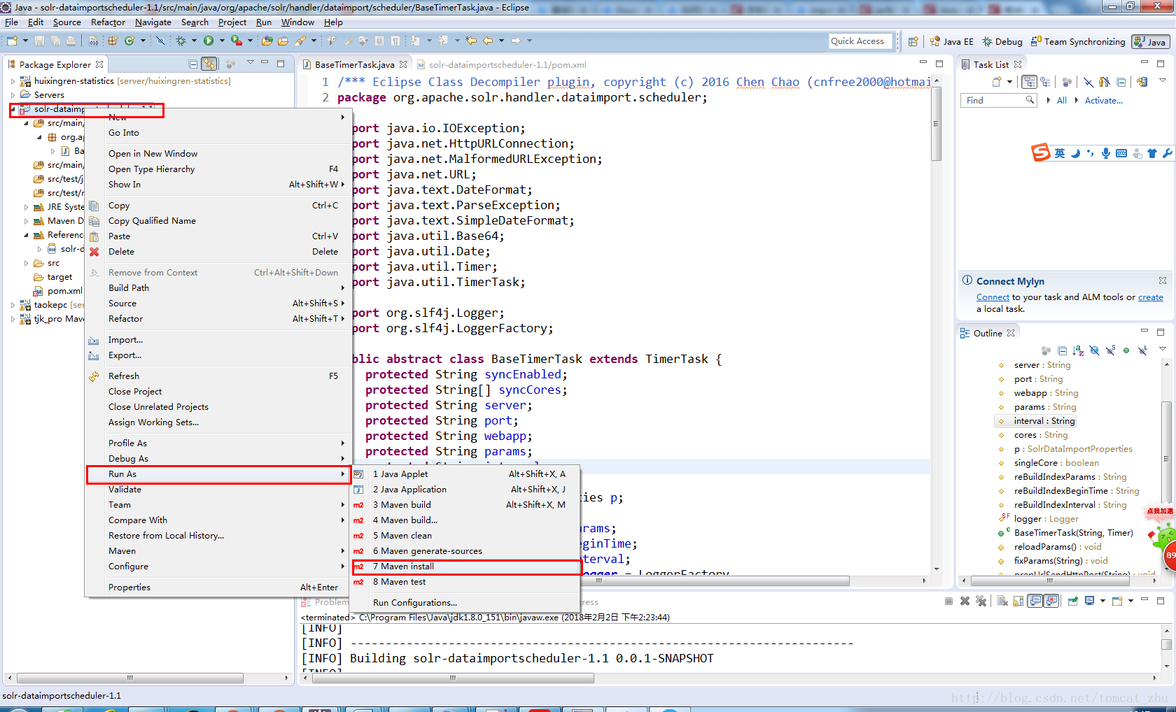Click the Connect link in Connect Mylyn
Viewport: 1176px width, 712px height.
click(993, 297)
